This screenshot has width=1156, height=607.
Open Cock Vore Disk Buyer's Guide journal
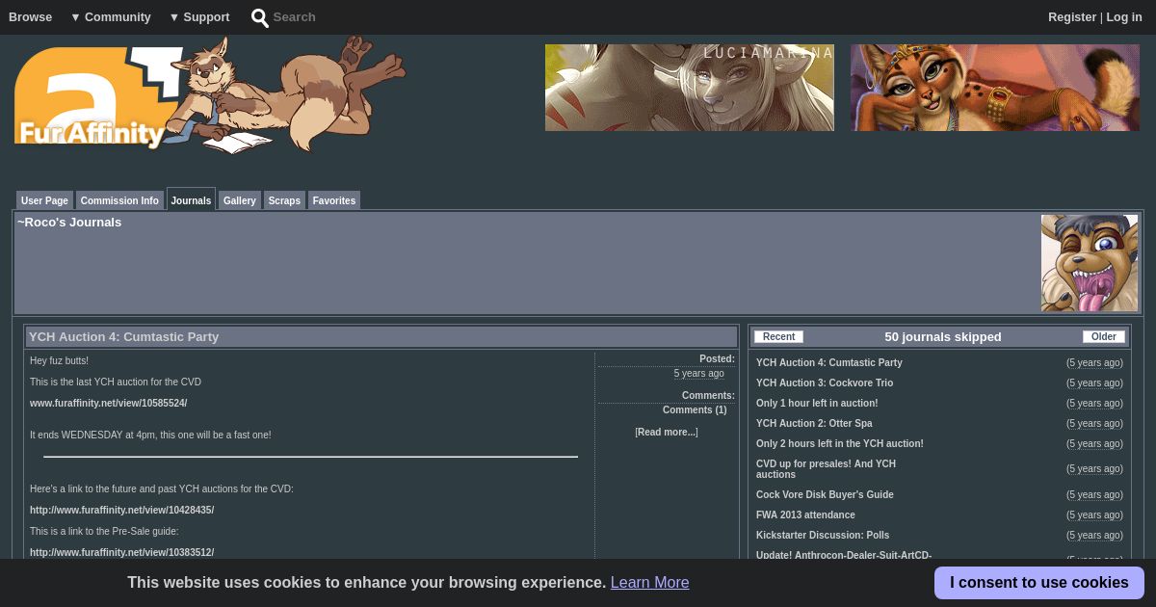(825, 495)
